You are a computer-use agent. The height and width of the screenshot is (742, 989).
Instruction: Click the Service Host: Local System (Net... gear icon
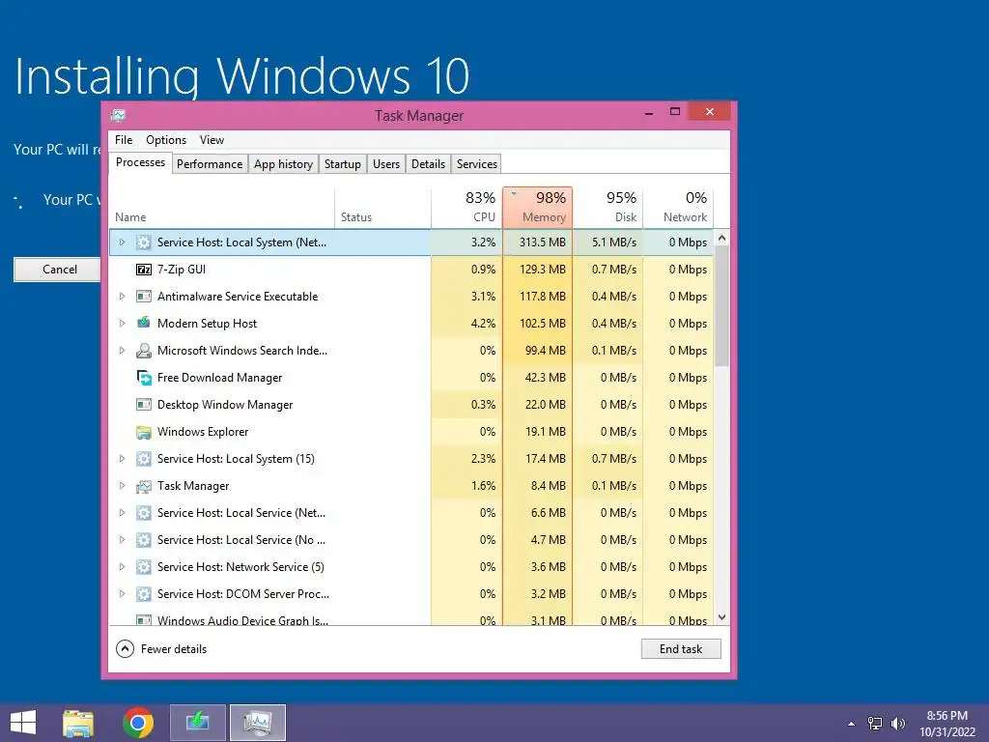(x=144, y=243)
